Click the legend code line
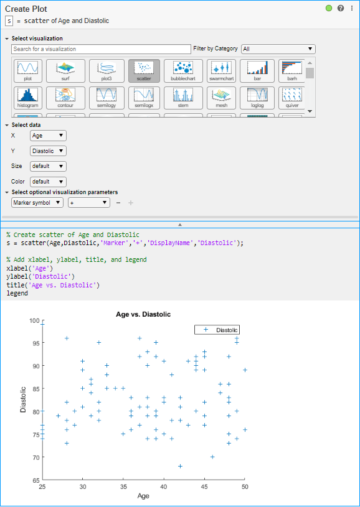This screenshot has height=507, width=360. 17,293
